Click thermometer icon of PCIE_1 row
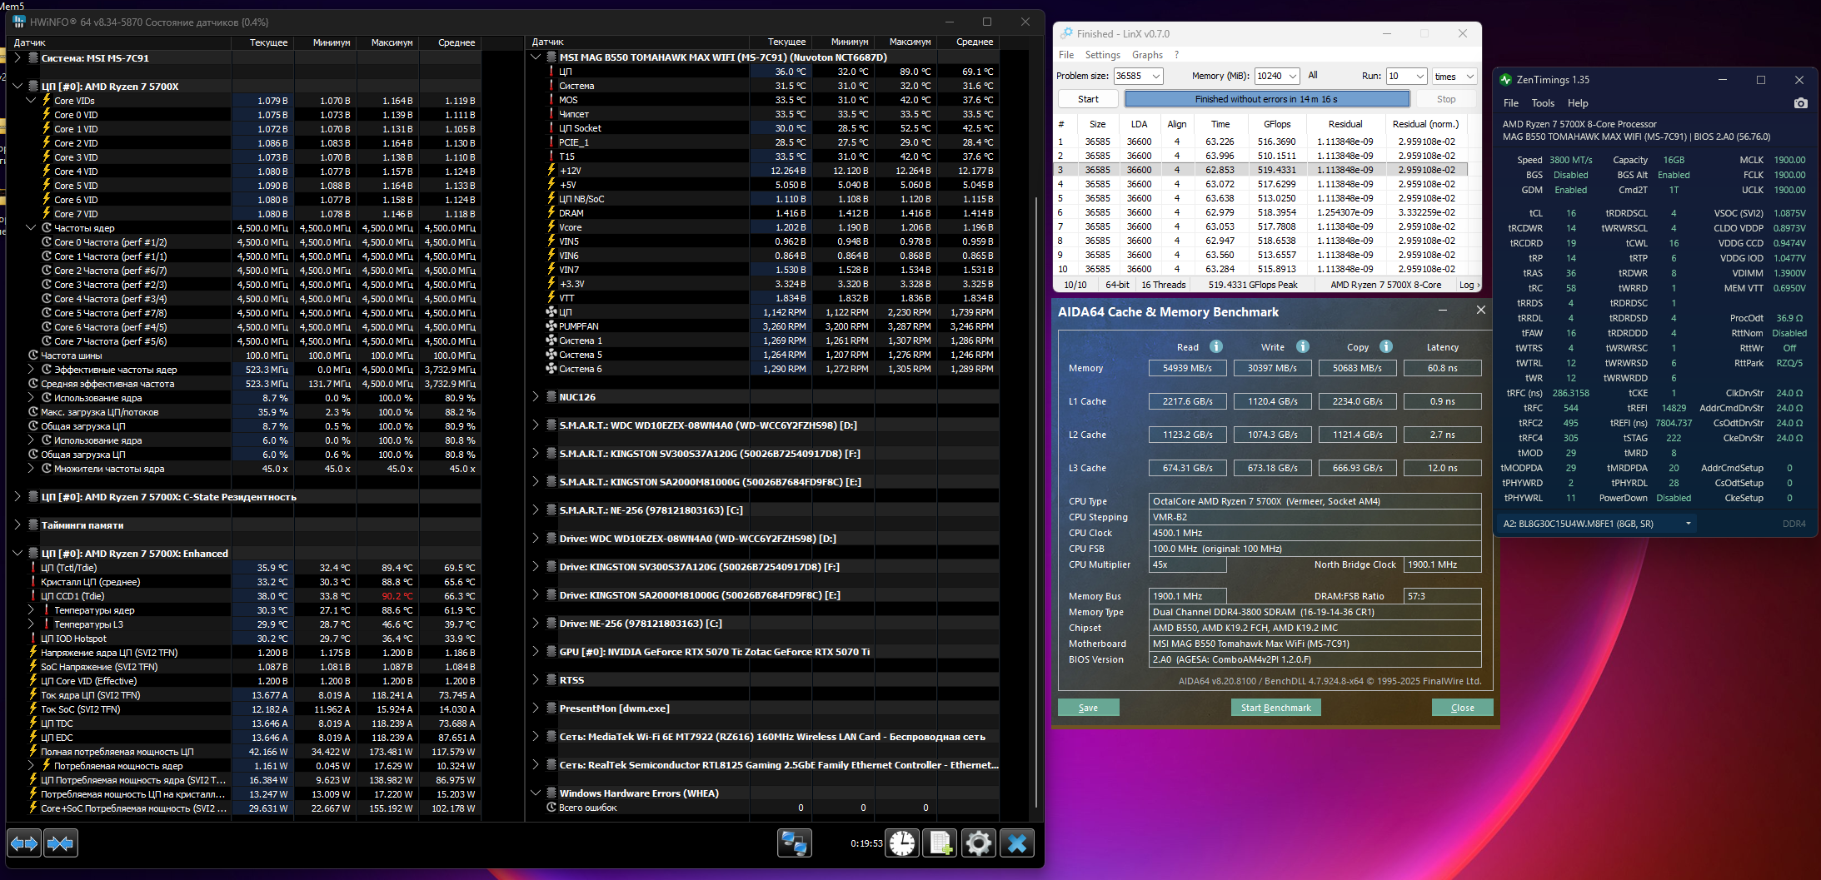This screenshot has width=1821, height=880. [x=551, y=142]
